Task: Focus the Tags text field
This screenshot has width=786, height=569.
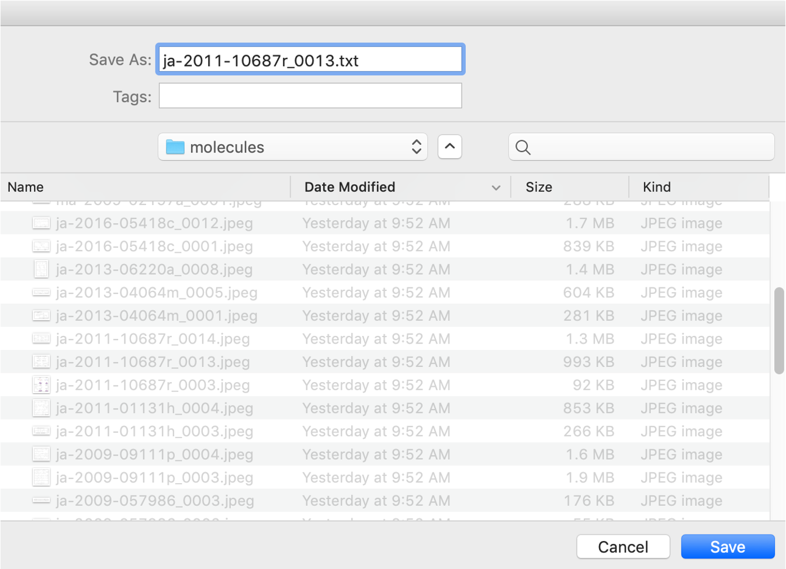Action: click(310, 96)
